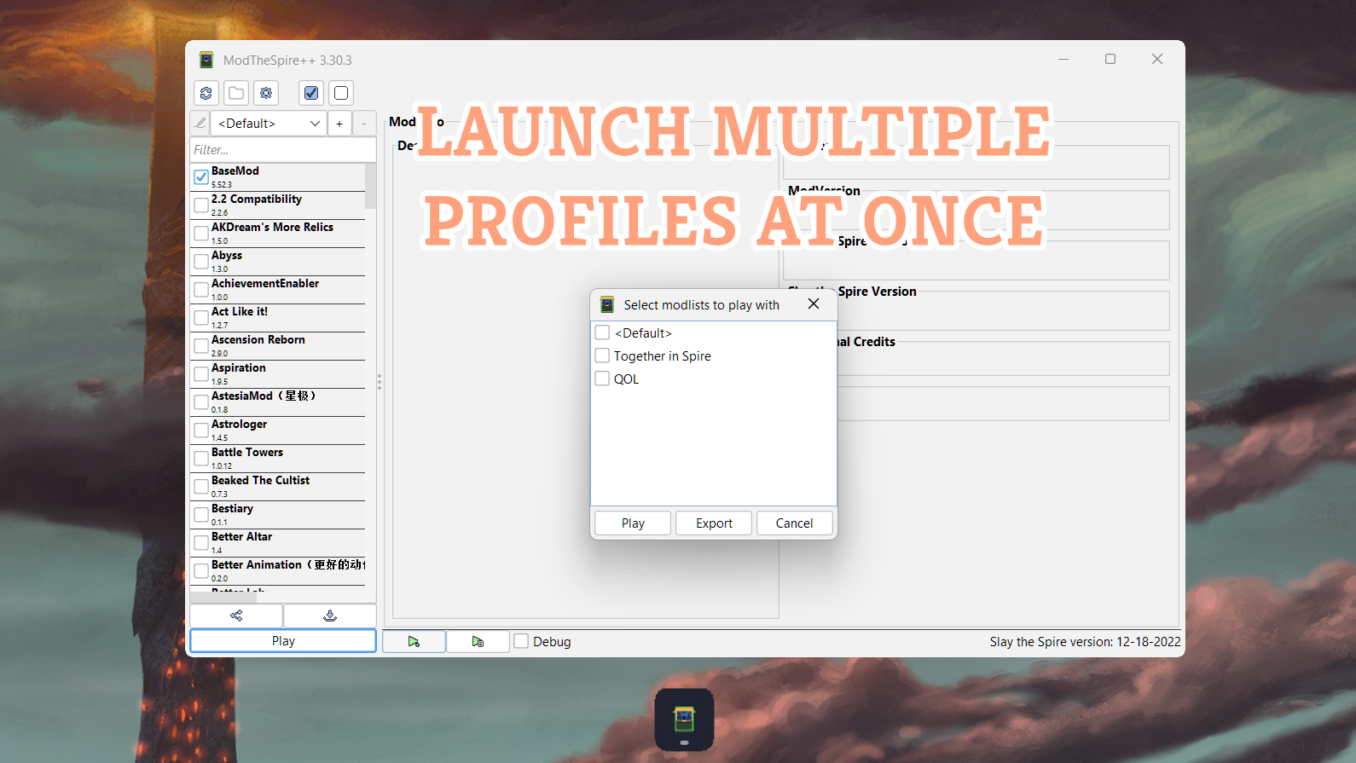Image resolution: width=1356 pixels, height=763 pixels.
Task: Click Cancel in the modlist dialog
Action: pyautogui.click(x=794, y=523)
